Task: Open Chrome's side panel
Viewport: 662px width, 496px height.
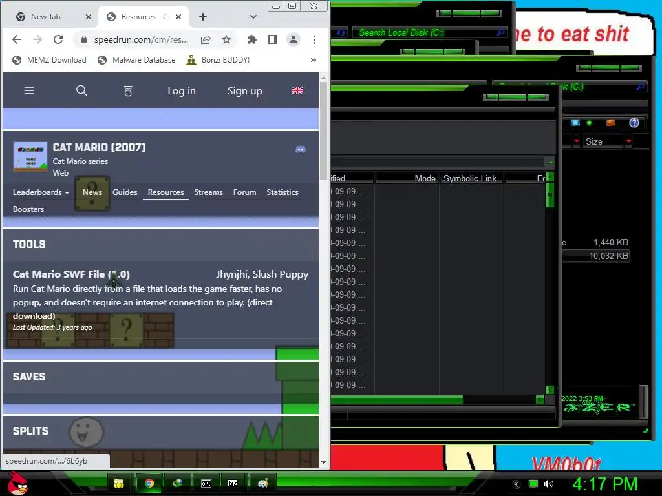Action: tap(273, 39)
